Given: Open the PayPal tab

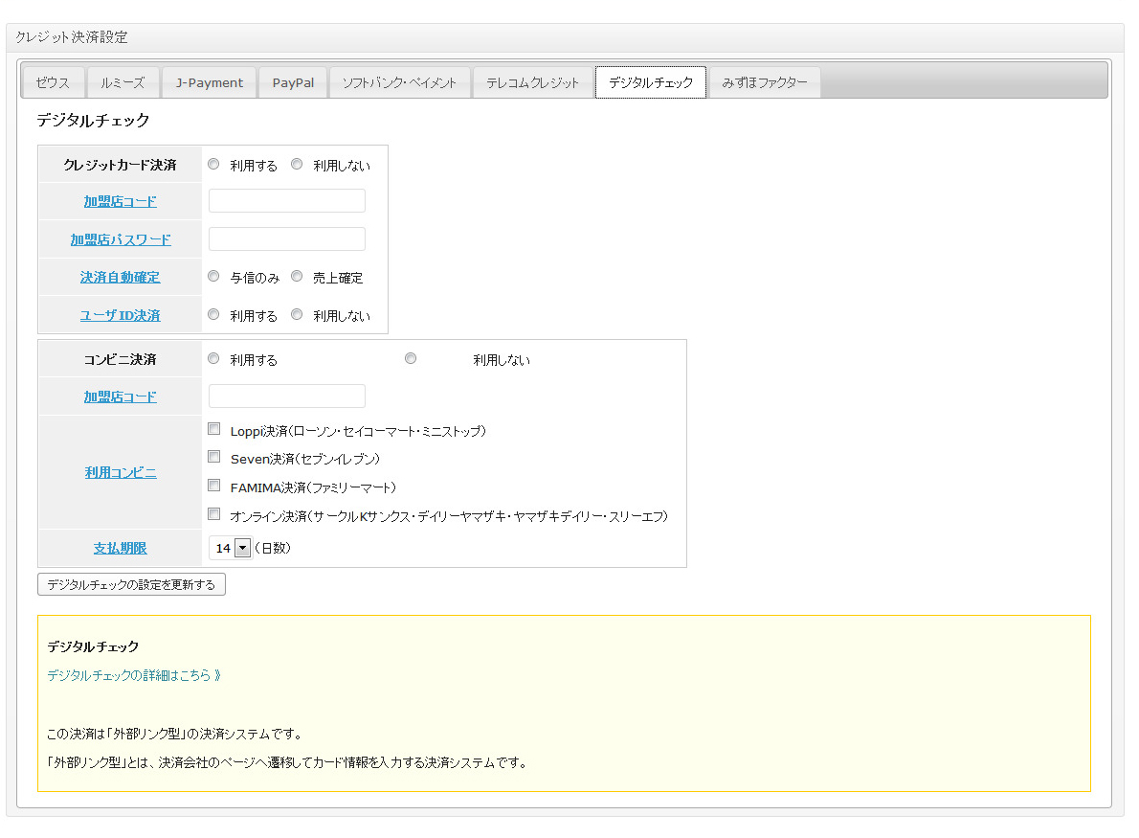Looking at the screenshot, I should (293, 82).
